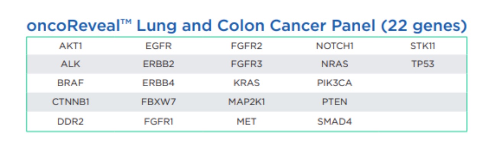Click the KRAS gene entry
Viewport: 489px width, 141px height.
click(246, 83)
